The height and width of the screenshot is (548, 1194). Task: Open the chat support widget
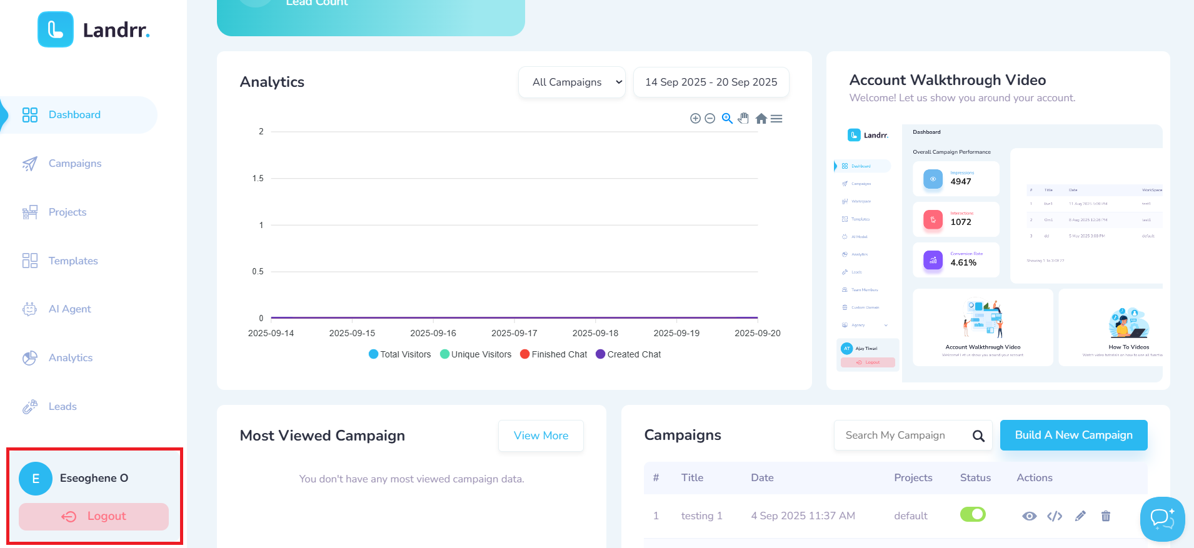tap(1162, 519)
